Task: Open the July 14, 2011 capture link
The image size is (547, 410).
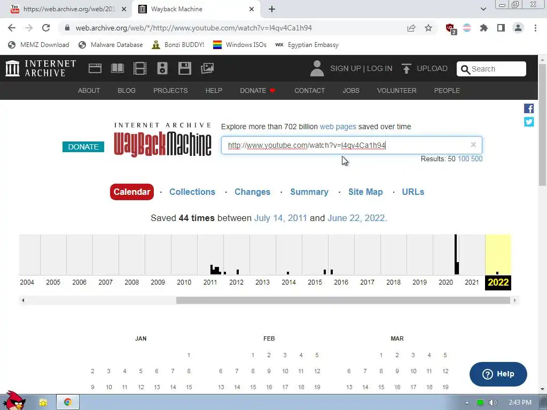Action: 280,218
